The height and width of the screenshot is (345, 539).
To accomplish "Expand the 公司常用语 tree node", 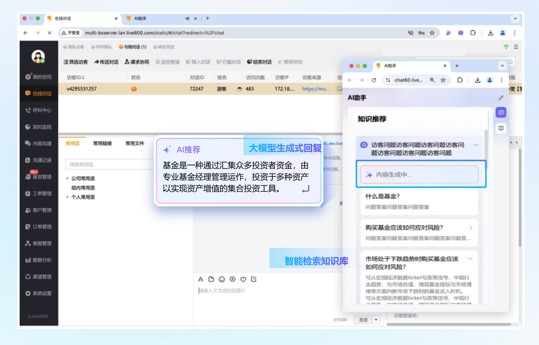I will point(67,178).
